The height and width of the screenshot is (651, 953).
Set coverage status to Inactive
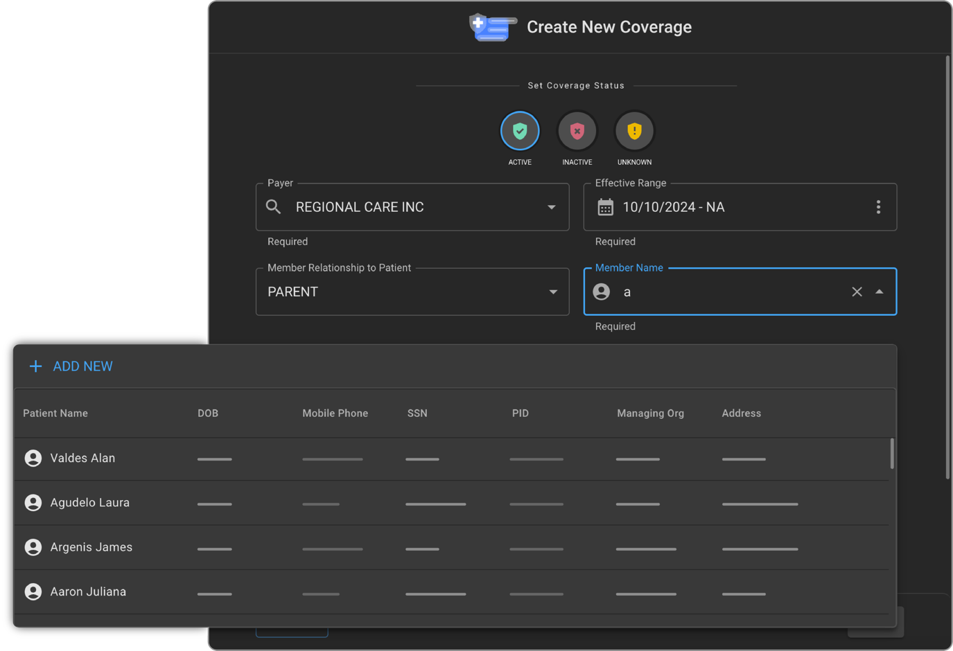[577, 131]
